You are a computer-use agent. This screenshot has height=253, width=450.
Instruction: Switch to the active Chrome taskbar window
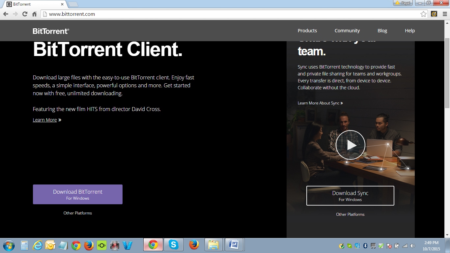(x=153, y=245)
